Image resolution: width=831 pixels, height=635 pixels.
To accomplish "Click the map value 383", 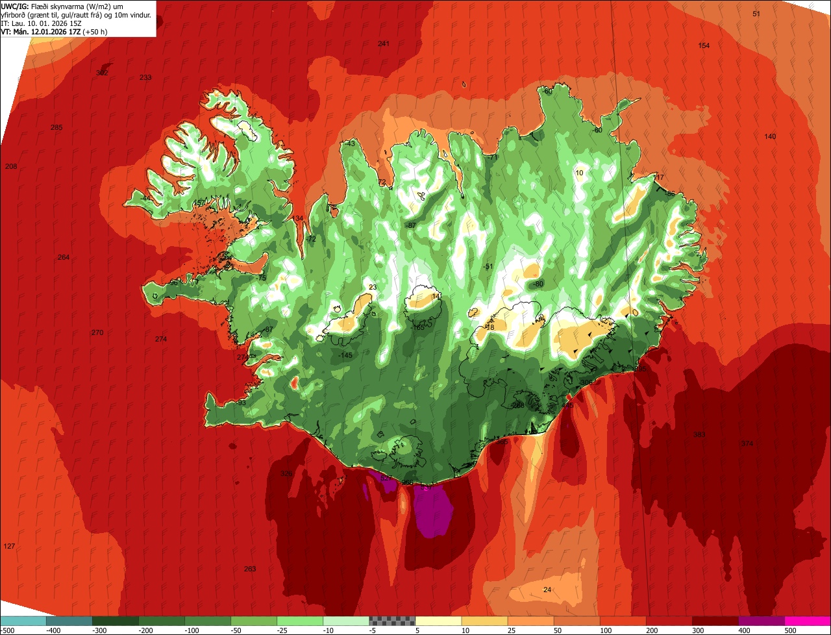I will [x=699, y=434].
